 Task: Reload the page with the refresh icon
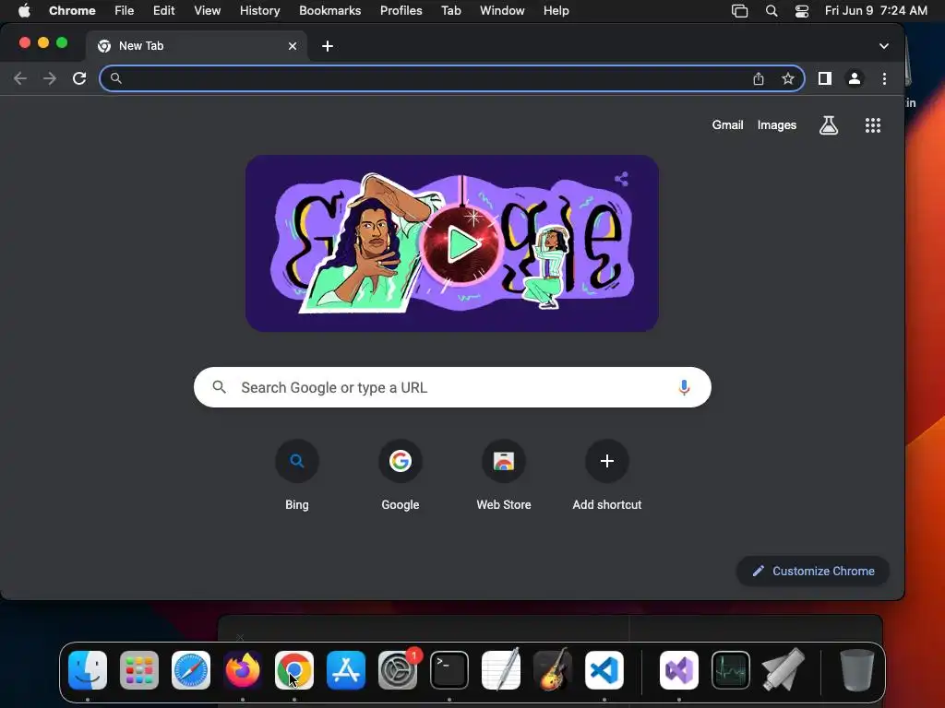pos(79,78)
